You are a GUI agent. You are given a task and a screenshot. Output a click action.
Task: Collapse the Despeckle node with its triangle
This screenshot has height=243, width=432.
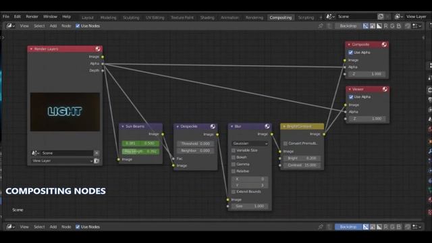pos(178,126)
